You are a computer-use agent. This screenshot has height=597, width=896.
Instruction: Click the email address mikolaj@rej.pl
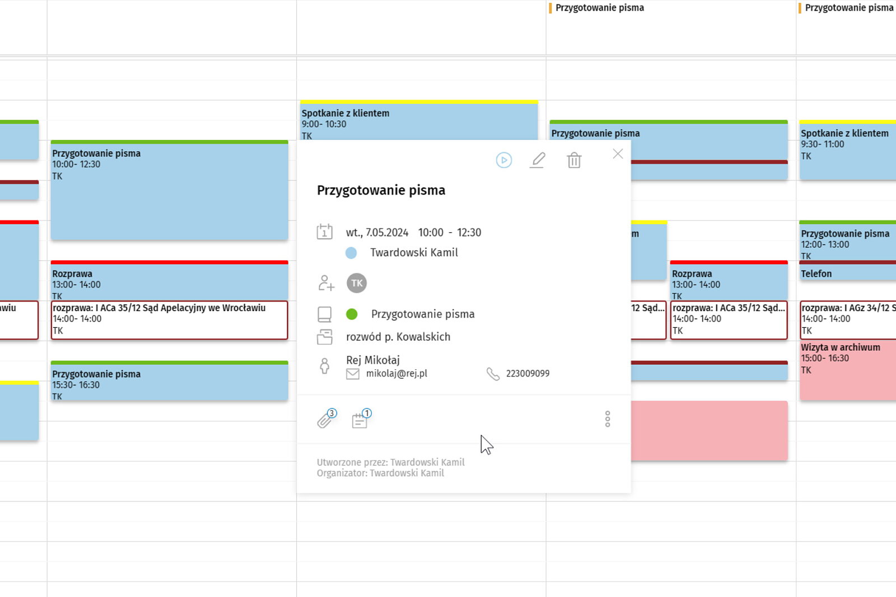[396, 373]
